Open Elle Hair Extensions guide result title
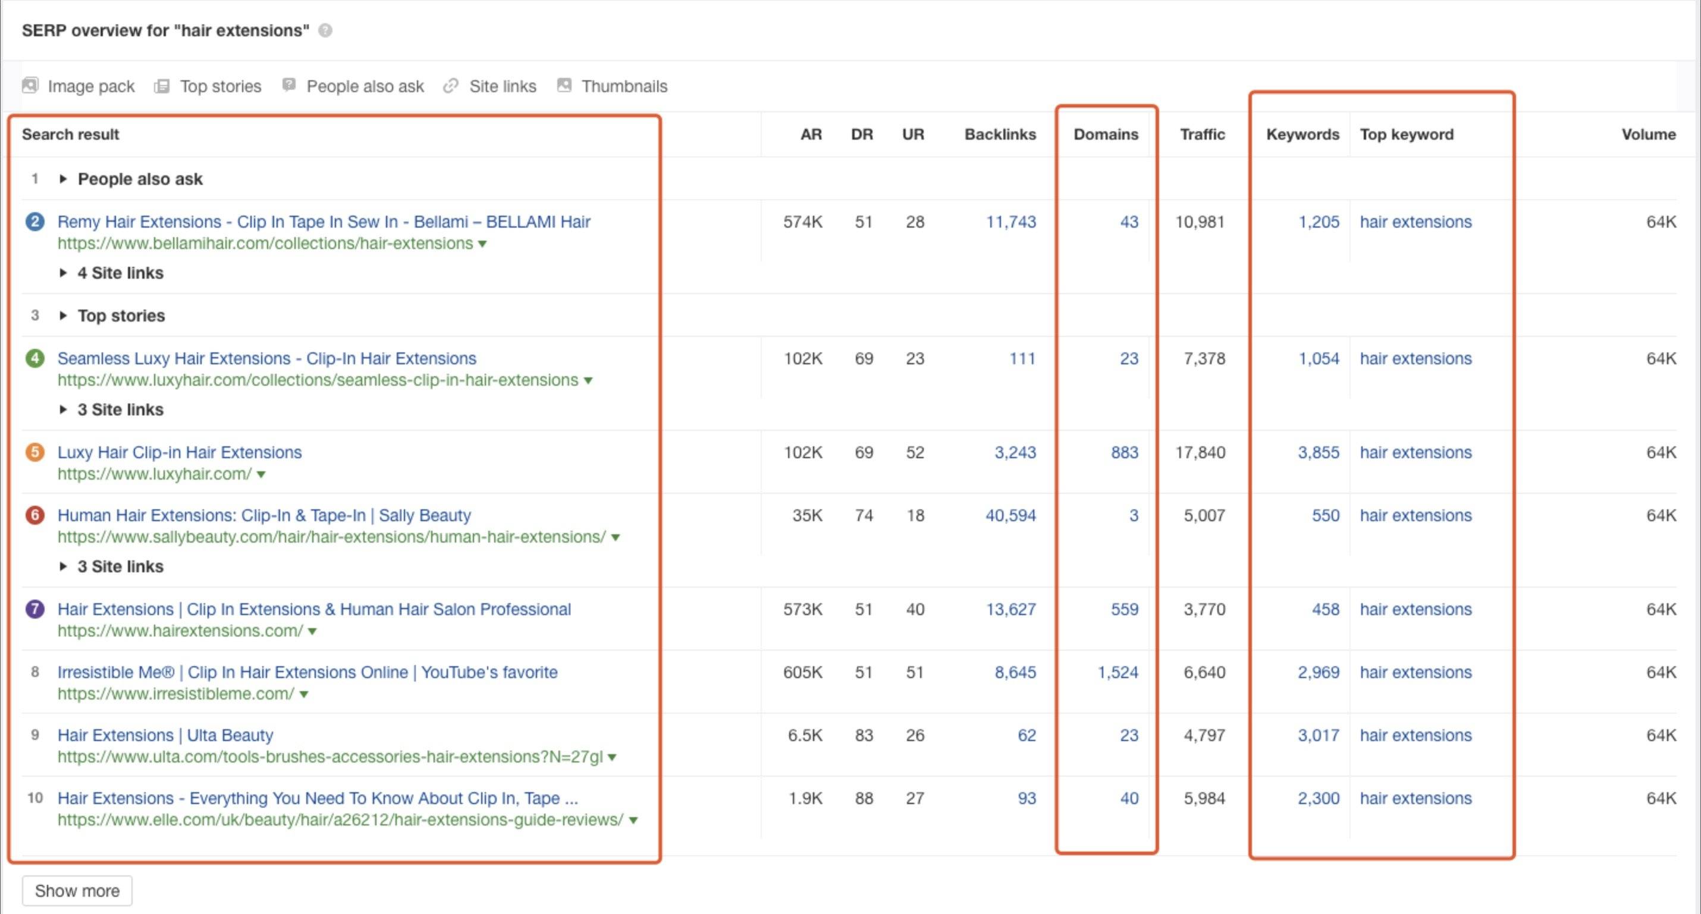The image size is (1701, 914). tap(318, 798)
